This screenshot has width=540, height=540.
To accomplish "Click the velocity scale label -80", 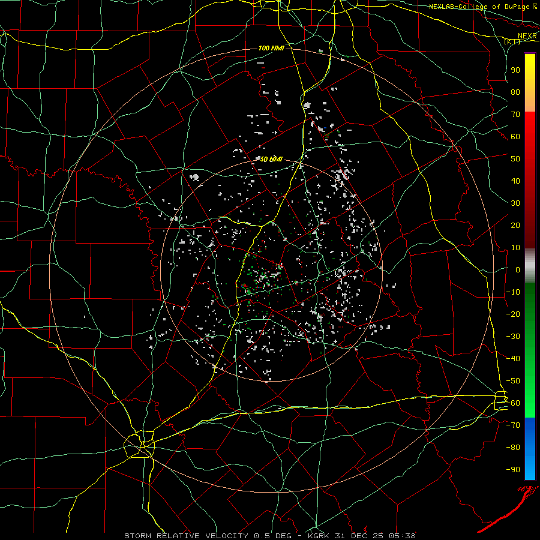I will tap(513, 448).
